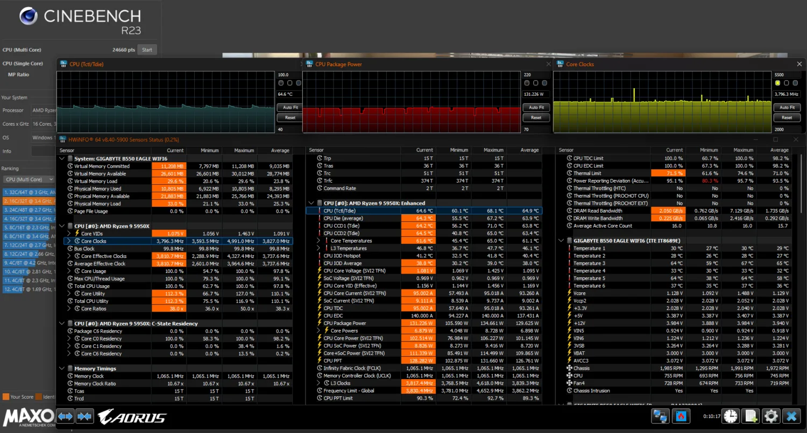The height and width of the screenshot is (433, 807).
Task: Collapse the Memory Timings group
Action: pos(62,369)
